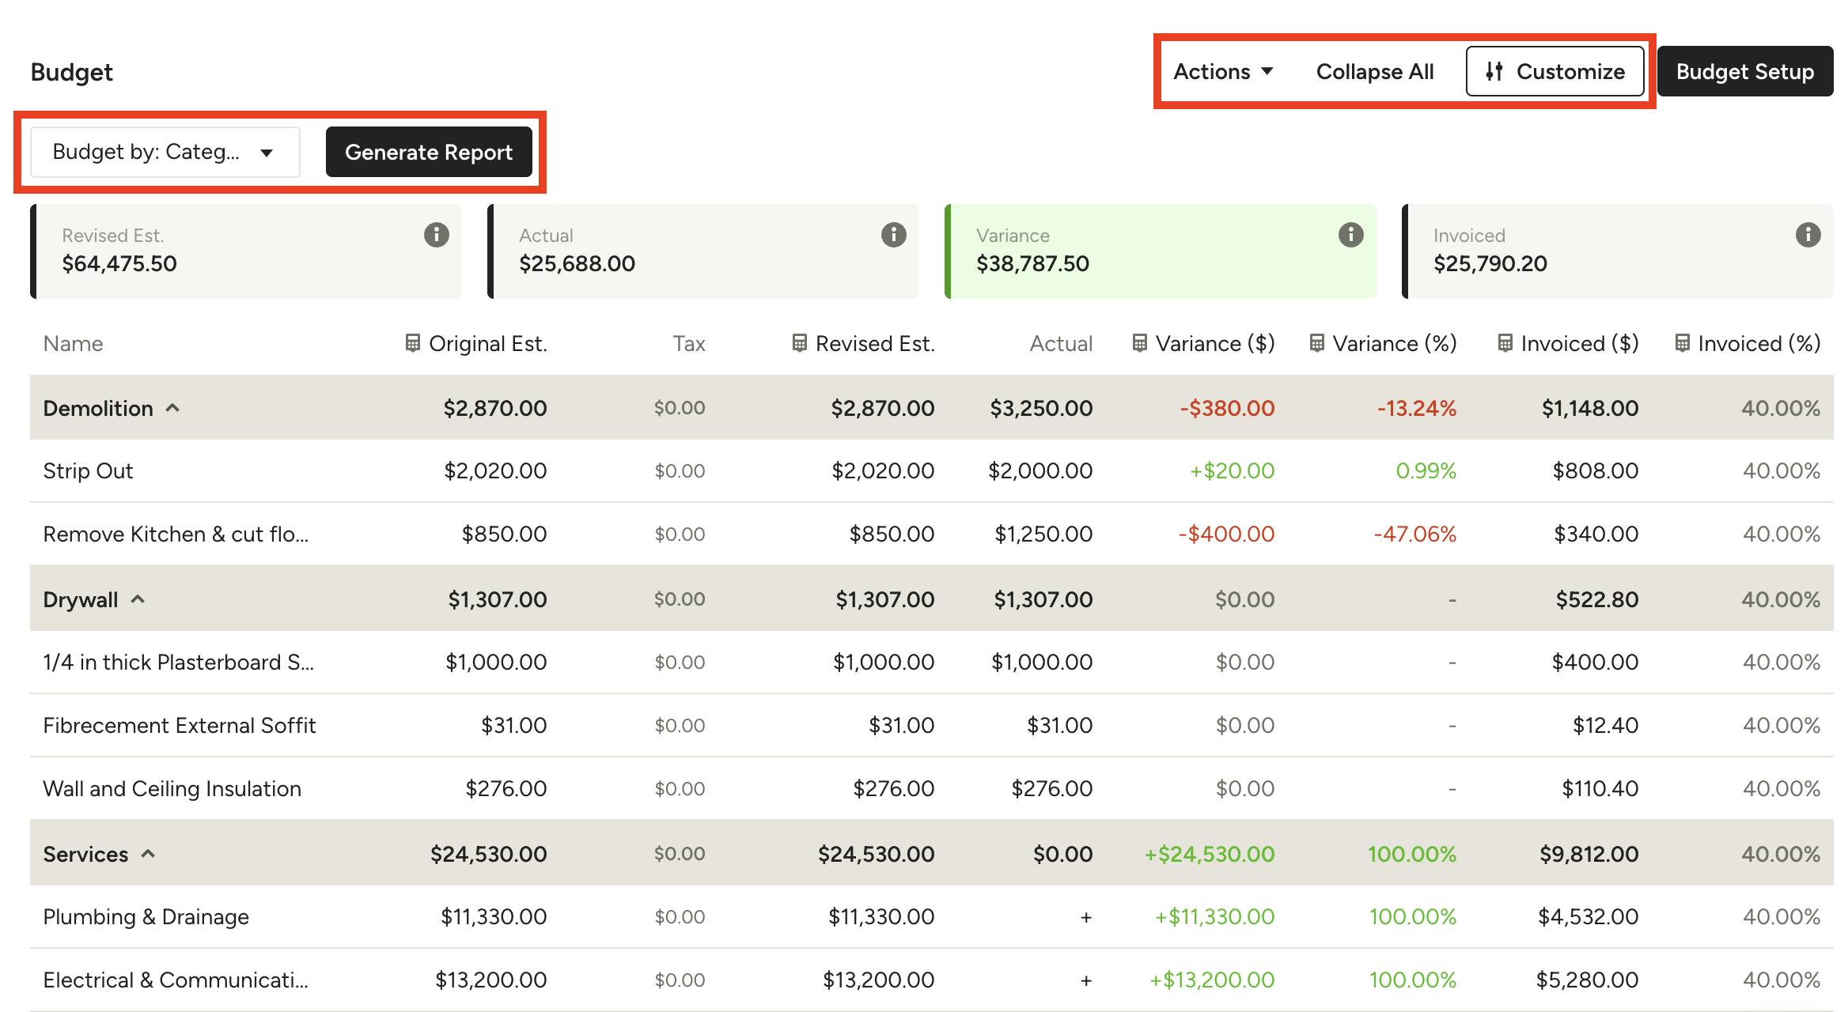Screen dimensions: 1848x1012
Task: Click plus icon in Plumbing & Drainage Actual
Action: pyautogui.click(x=1085, y=917)
